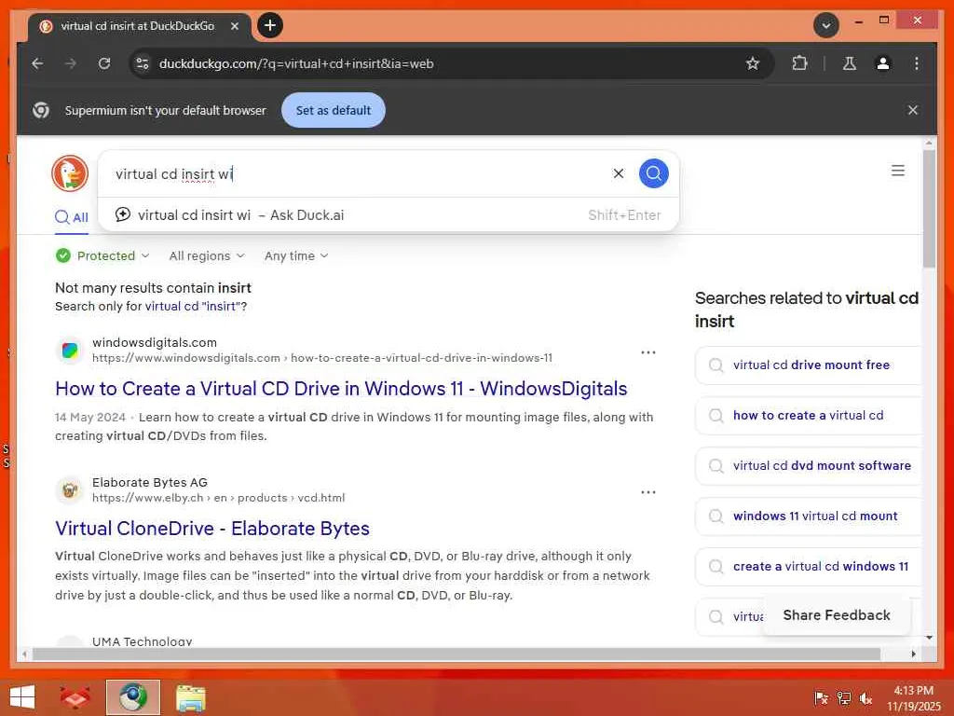The height and width of the screenshot is (716, 954).
Task: Click the Elaborate Bytes AG favicon
Action: point(70,490)
